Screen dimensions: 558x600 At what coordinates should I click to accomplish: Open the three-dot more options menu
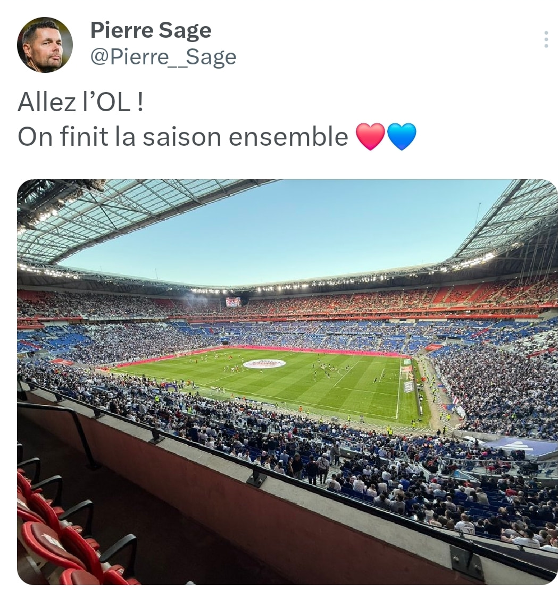[x=546, y=39]
